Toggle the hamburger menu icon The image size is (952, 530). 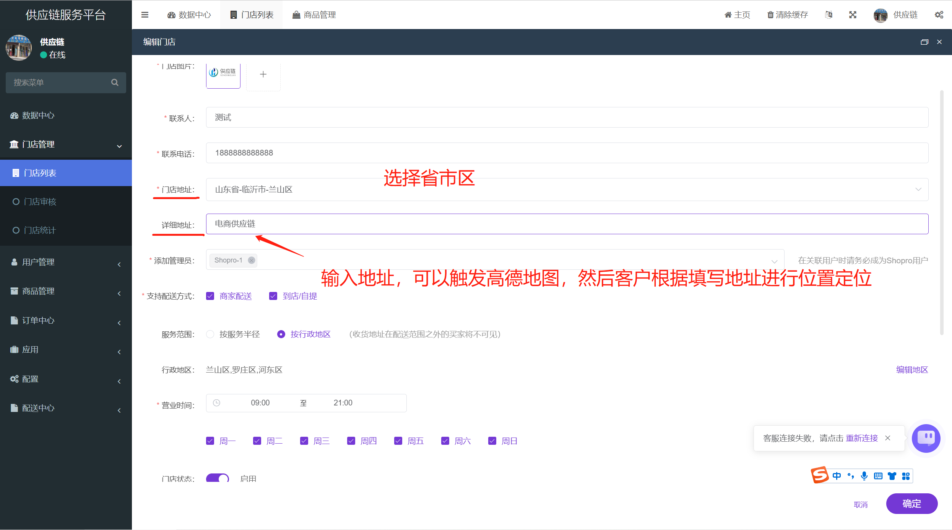point(145,15)
